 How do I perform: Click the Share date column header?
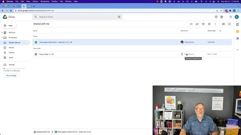pyautogui.click(x=212, y=31)
